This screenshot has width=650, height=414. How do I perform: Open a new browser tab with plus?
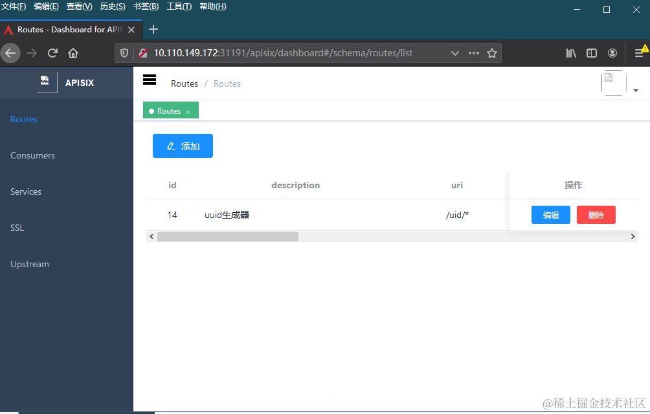tap(153, 29)
